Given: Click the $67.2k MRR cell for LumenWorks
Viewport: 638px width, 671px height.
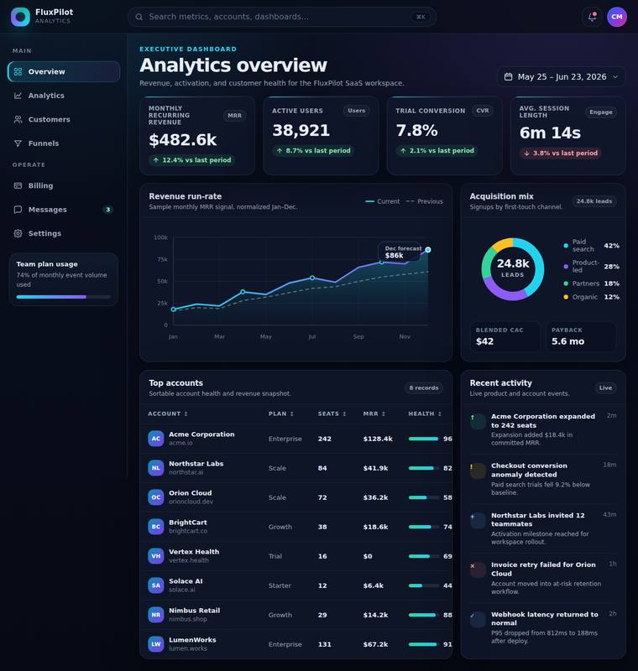Looking at the screenshot, I should point(375,644).
